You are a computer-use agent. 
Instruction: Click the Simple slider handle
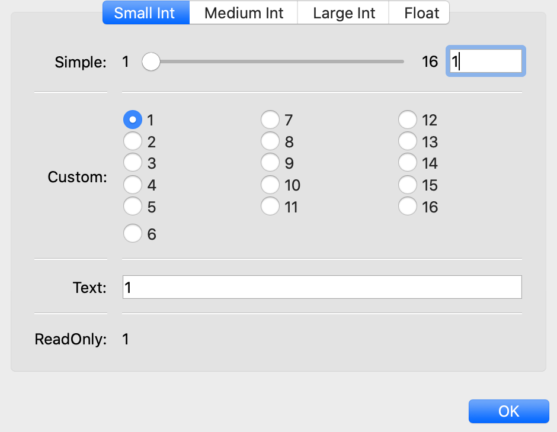click(151, 62)
